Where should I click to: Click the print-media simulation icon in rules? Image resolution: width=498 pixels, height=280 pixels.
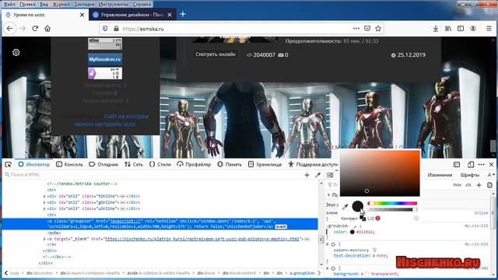(x=489, y=185)
